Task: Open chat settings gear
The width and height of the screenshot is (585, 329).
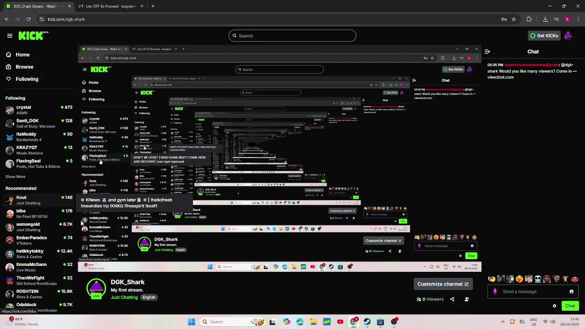Action: click(x=554, y=306)
